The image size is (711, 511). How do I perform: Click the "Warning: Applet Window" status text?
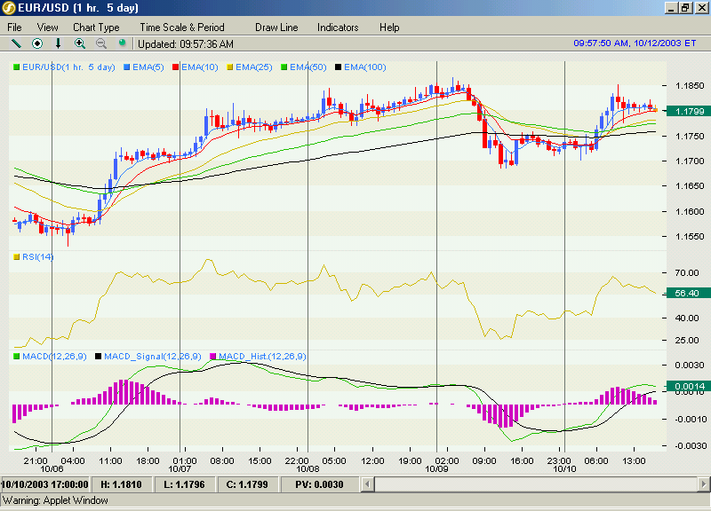tap(55, 500)
